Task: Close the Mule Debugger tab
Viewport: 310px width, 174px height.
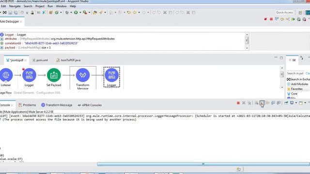Action: coord(21,21)
